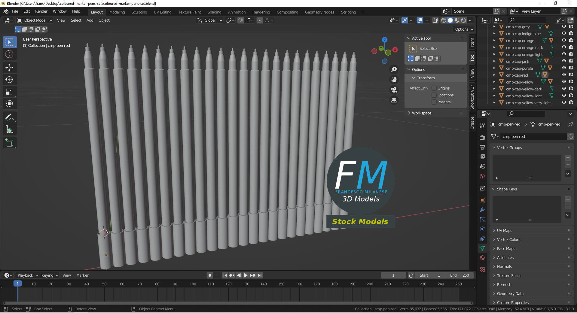Click the zoom view magnifier icon
This screenshot has width=577, height=313.
coord(394,69)
